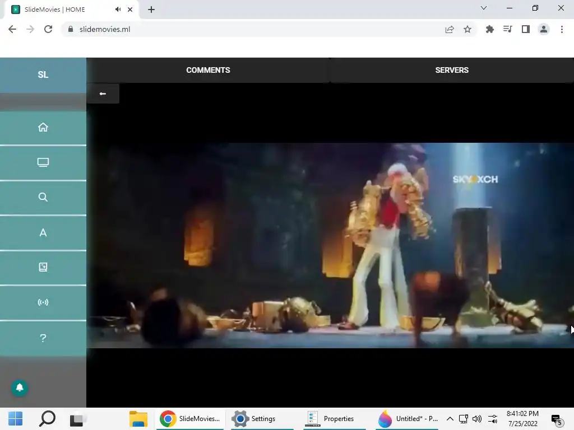Open the notification center icon
The image size is (574, 430).
557,420
